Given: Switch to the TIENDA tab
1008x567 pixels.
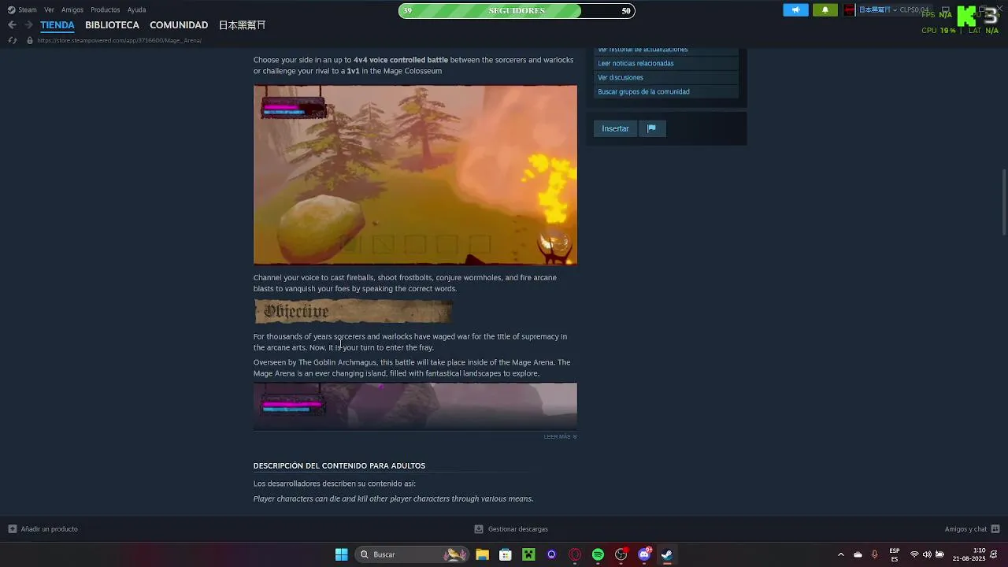Looking at the screenshot, I should point(57,25).
